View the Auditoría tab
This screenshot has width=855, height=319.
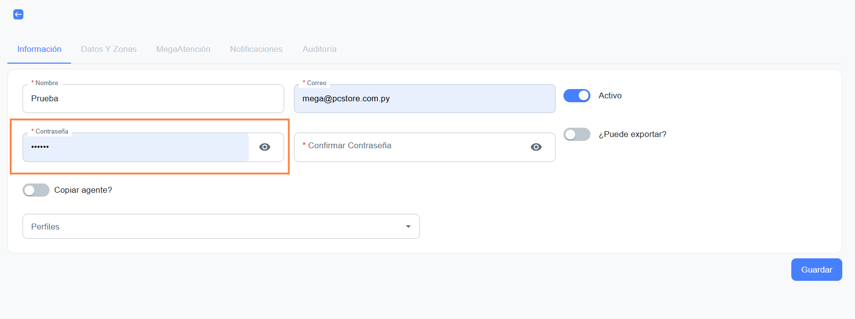tap(319, 49)
